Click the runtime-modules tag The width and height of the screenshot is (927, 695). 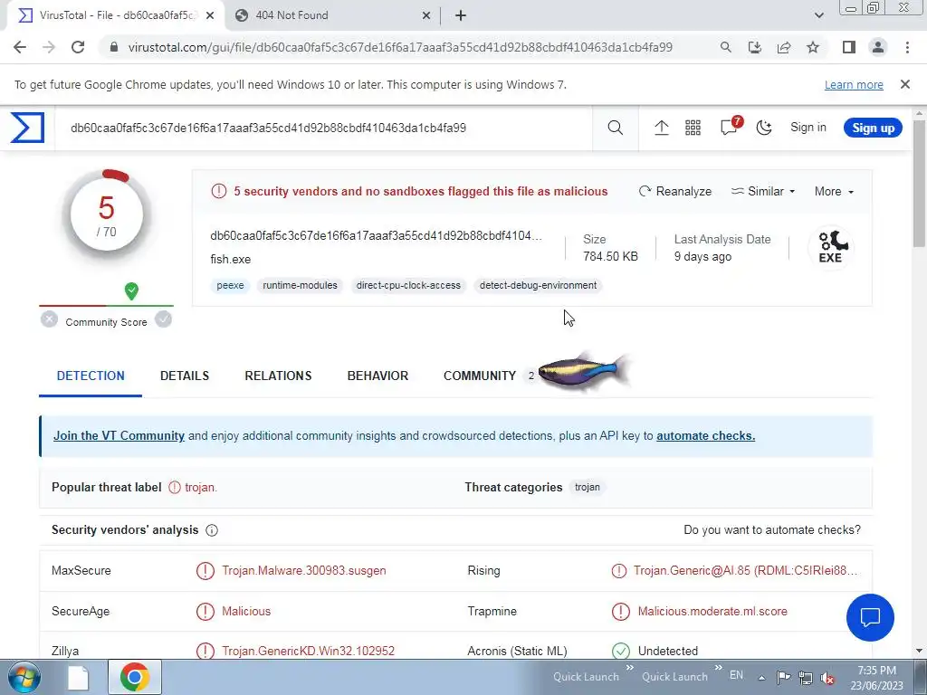click(300, 285)
